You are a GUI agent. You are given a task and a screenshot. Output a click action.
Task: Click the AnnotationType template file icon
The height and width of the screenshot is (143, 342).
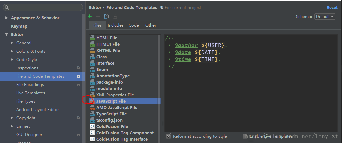pyautogui.click(x=92, y=76)
